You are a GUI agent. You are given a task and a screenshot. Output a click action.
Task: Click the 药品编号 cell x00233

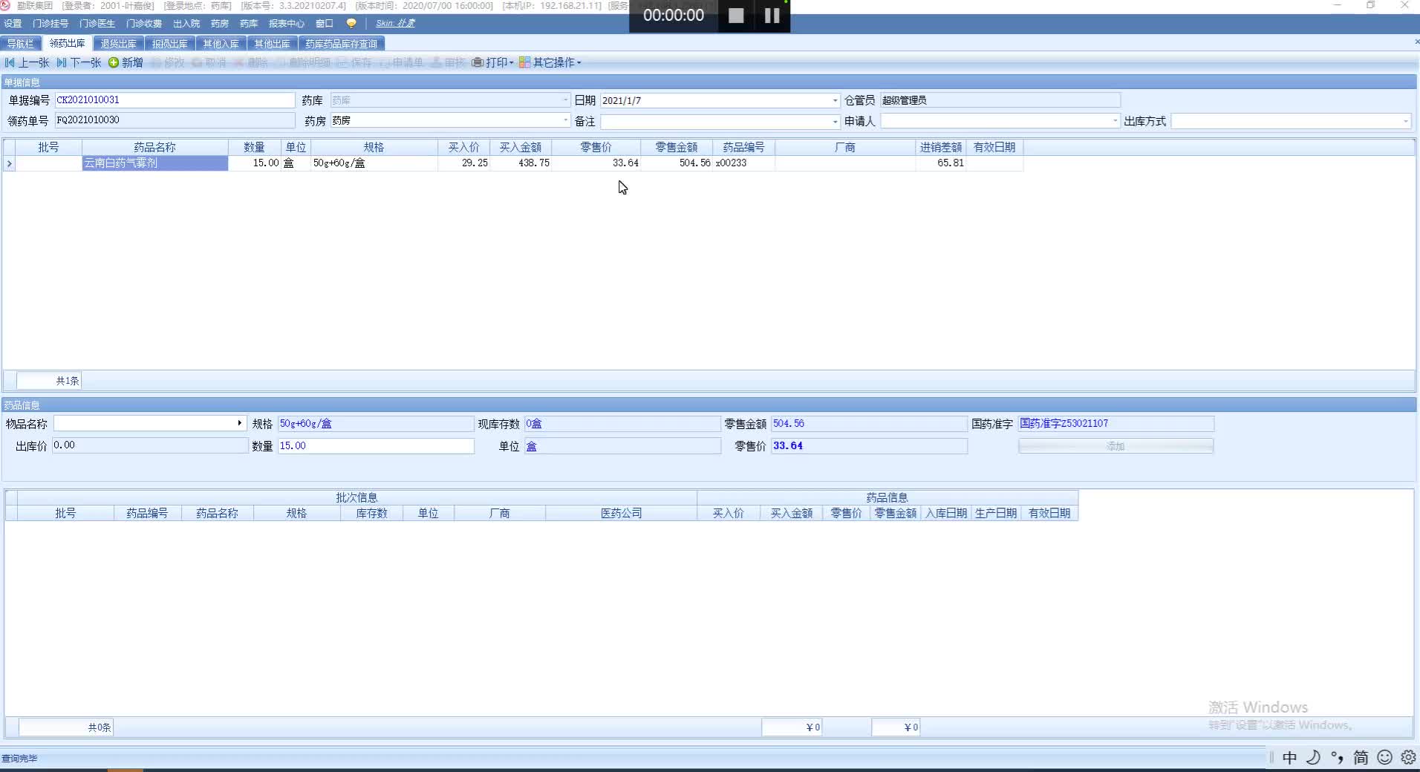(744, 163)
